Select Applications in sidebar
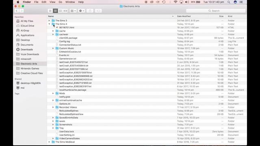Viewport: 260px width, 146px height. click(27, 35)
